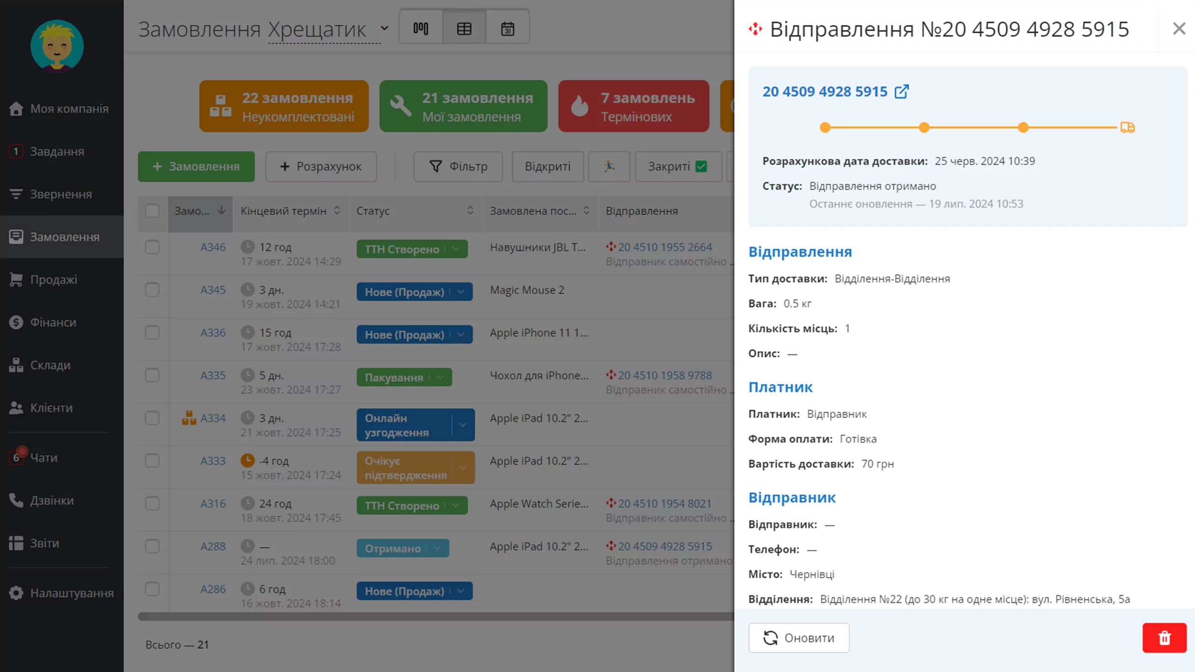Click the Клієнти people icon
The width and height of the screenshot is (1195, 672).
pyautogui.click(x=16, y=408)
